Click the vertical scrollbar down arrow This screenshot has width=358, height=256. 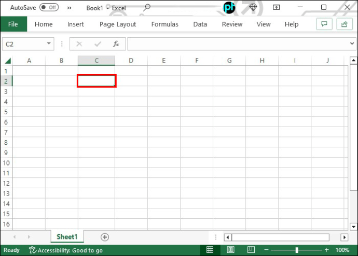coord(353,227)
